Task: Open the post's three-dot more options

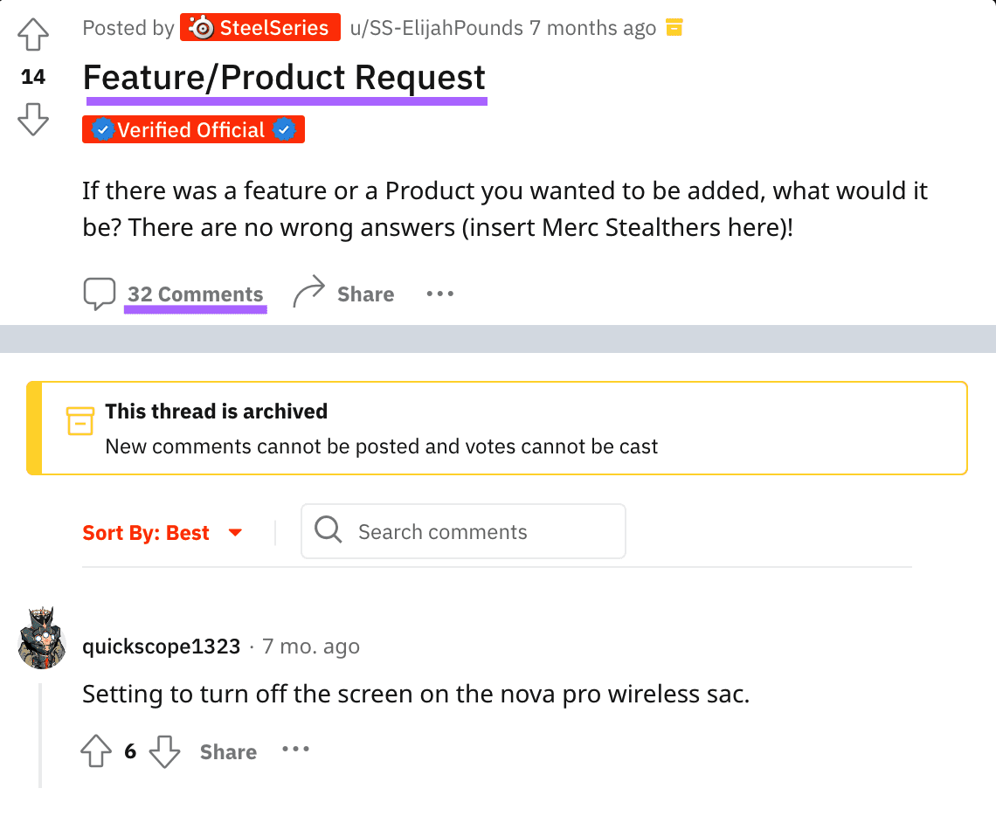Action: pos(440,294)
